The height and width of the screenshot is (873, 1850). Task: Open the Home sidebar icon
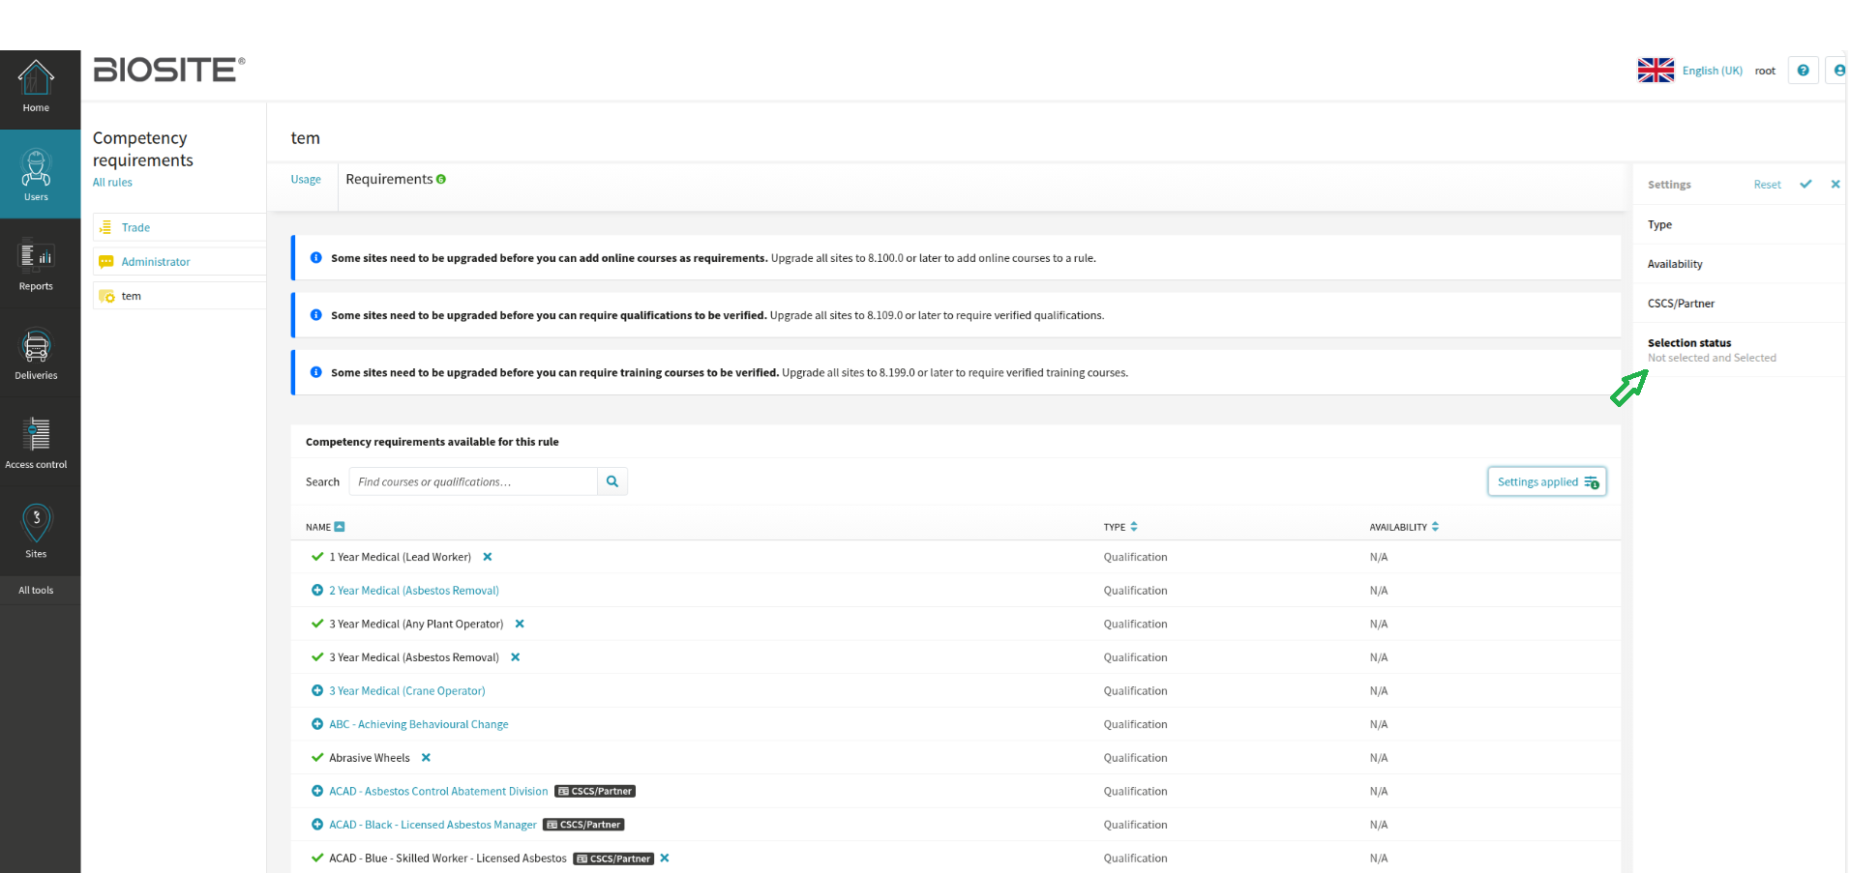[x=36, y=87]
